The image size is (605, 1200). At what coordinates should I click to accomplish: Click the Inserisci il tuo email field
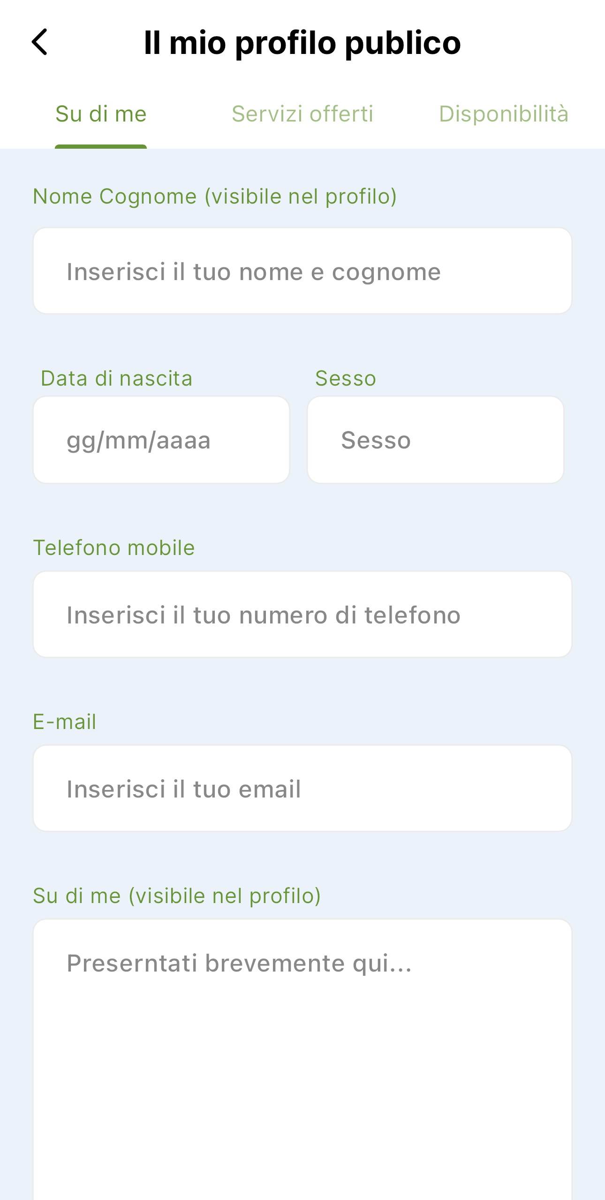click(x=302, y=789)
